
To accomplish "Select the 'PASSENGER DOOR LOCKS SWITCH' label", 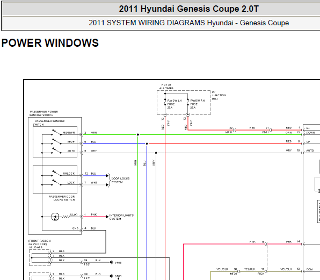I will tap(62, 198).
